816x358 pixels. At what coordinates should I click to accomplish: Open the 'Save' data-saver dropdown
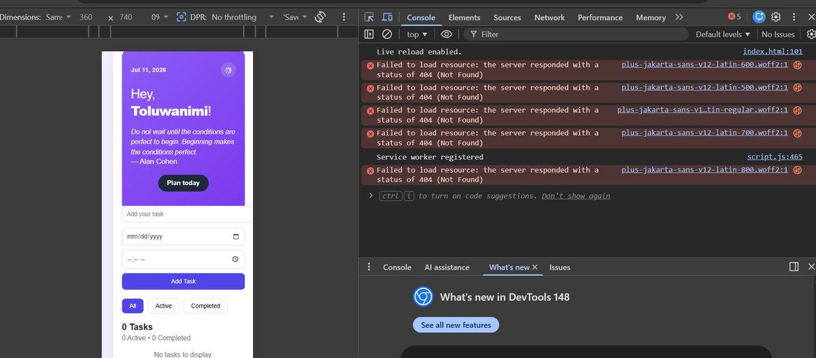(295, 16)
